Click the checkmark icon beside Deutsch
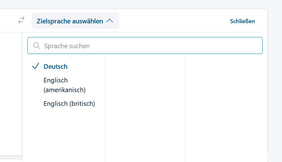 (36, 66)
